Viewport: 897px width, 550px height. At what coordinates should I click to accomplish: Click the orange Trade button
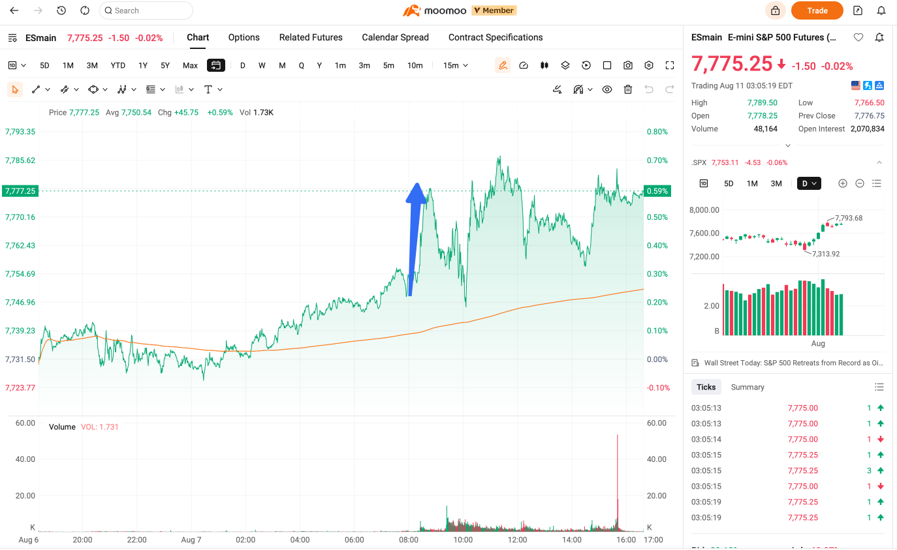coord(817,10)
